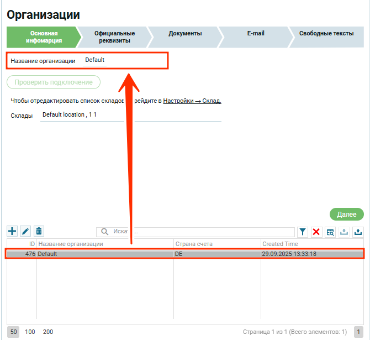
Task: Switch to the Официальные реквизиты tab
Action: 114,37
